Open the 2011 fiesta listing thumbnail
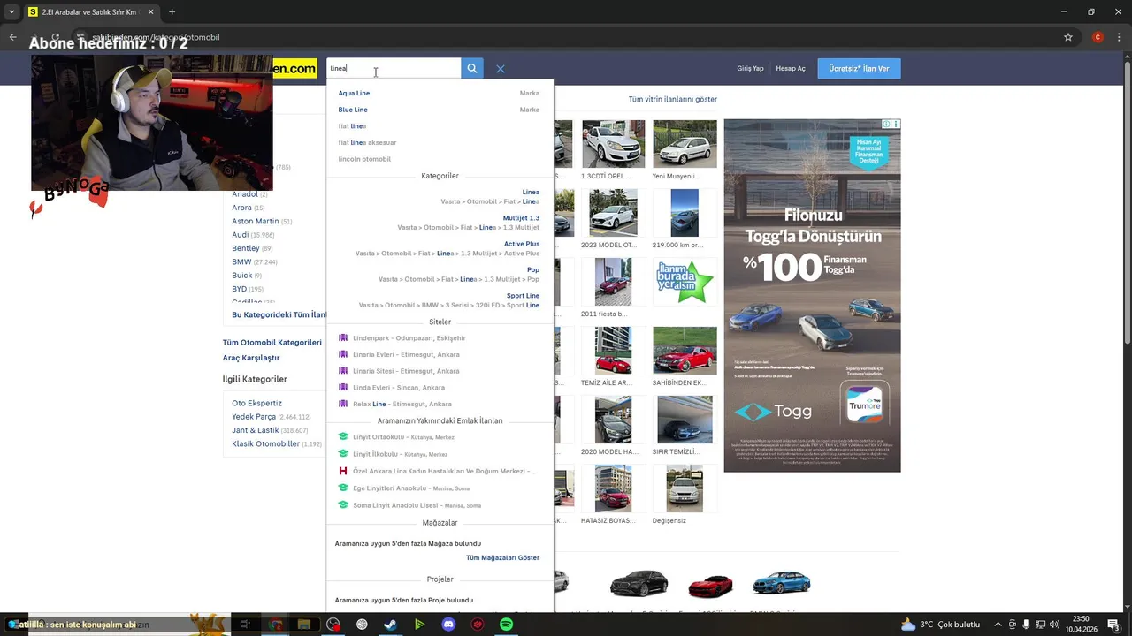This screenshot has width=1132, height=636. pyautogui.click(x=613, y=282)
